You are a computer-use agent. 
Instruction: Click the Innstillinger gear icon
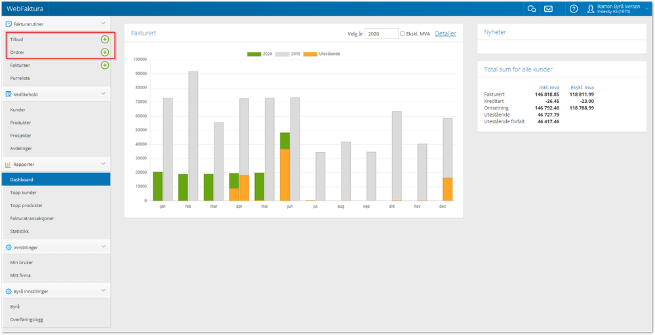(9, 247)
